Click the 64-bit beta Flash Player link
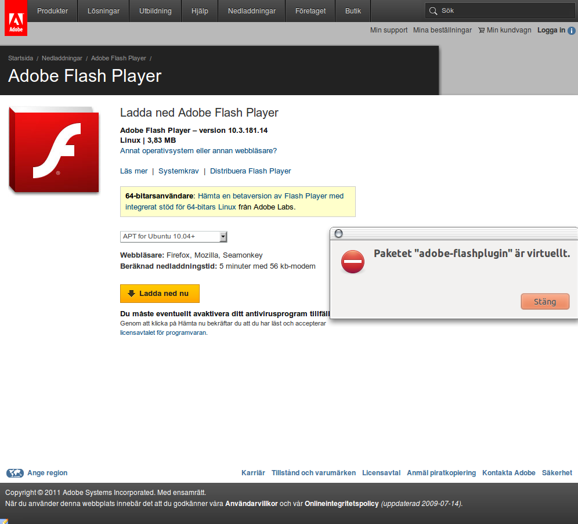 point(234,201)
